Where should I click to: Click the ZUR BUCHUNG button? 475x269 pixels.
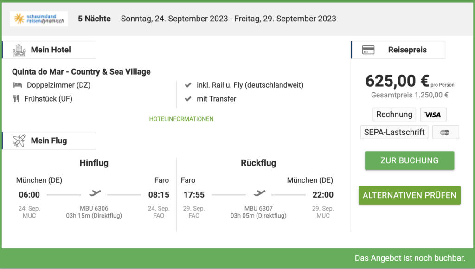click(x=410, y=160)
